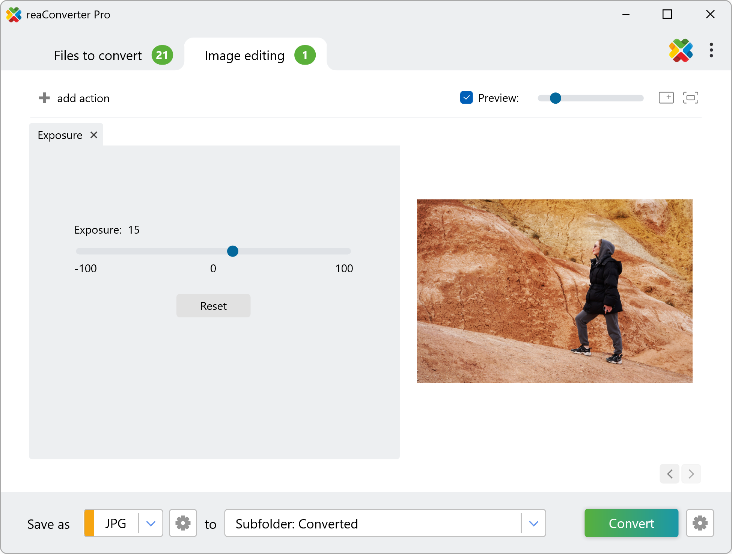Select the Image editing tab

point(244,56)
